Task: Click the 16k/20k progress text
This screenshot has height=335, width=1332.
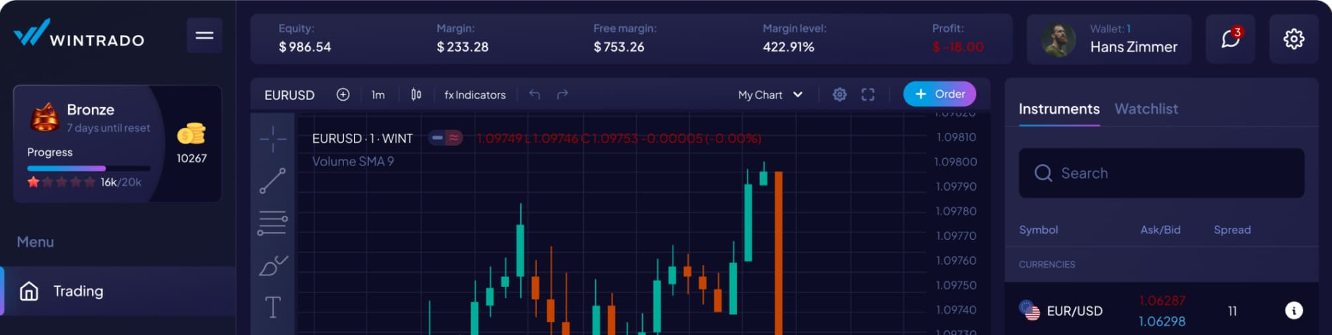Action: [x=121, y=182]
